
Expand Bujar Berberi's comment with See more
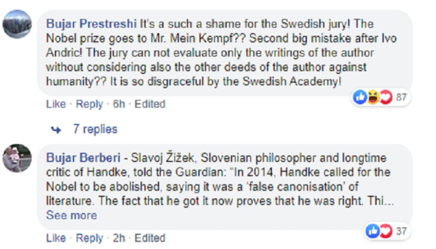pyautogui.click(x=72, y=215)
